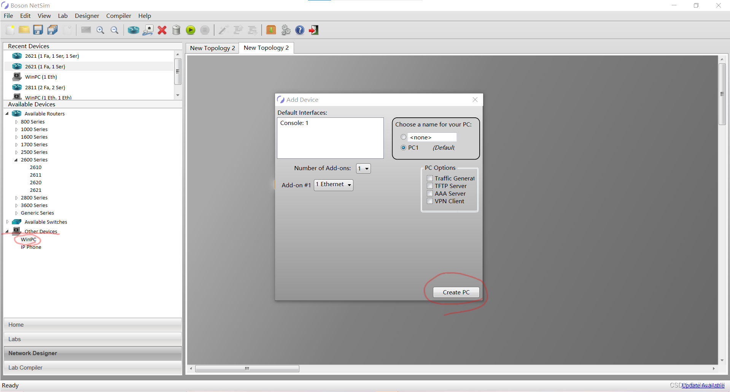Click the connection cable toolbar icon

pos(148,30)
